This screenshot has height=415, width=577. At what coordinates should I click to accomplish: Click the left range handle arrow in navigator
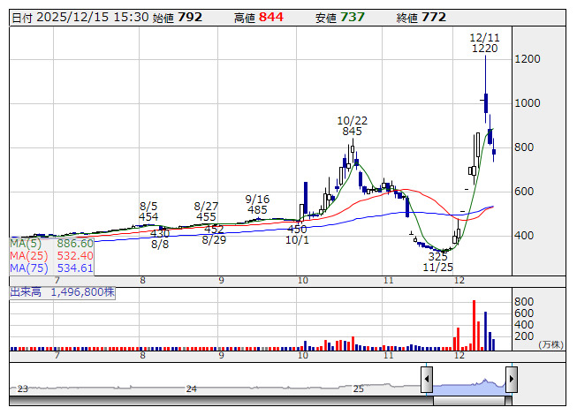click(x=426, y=381)
